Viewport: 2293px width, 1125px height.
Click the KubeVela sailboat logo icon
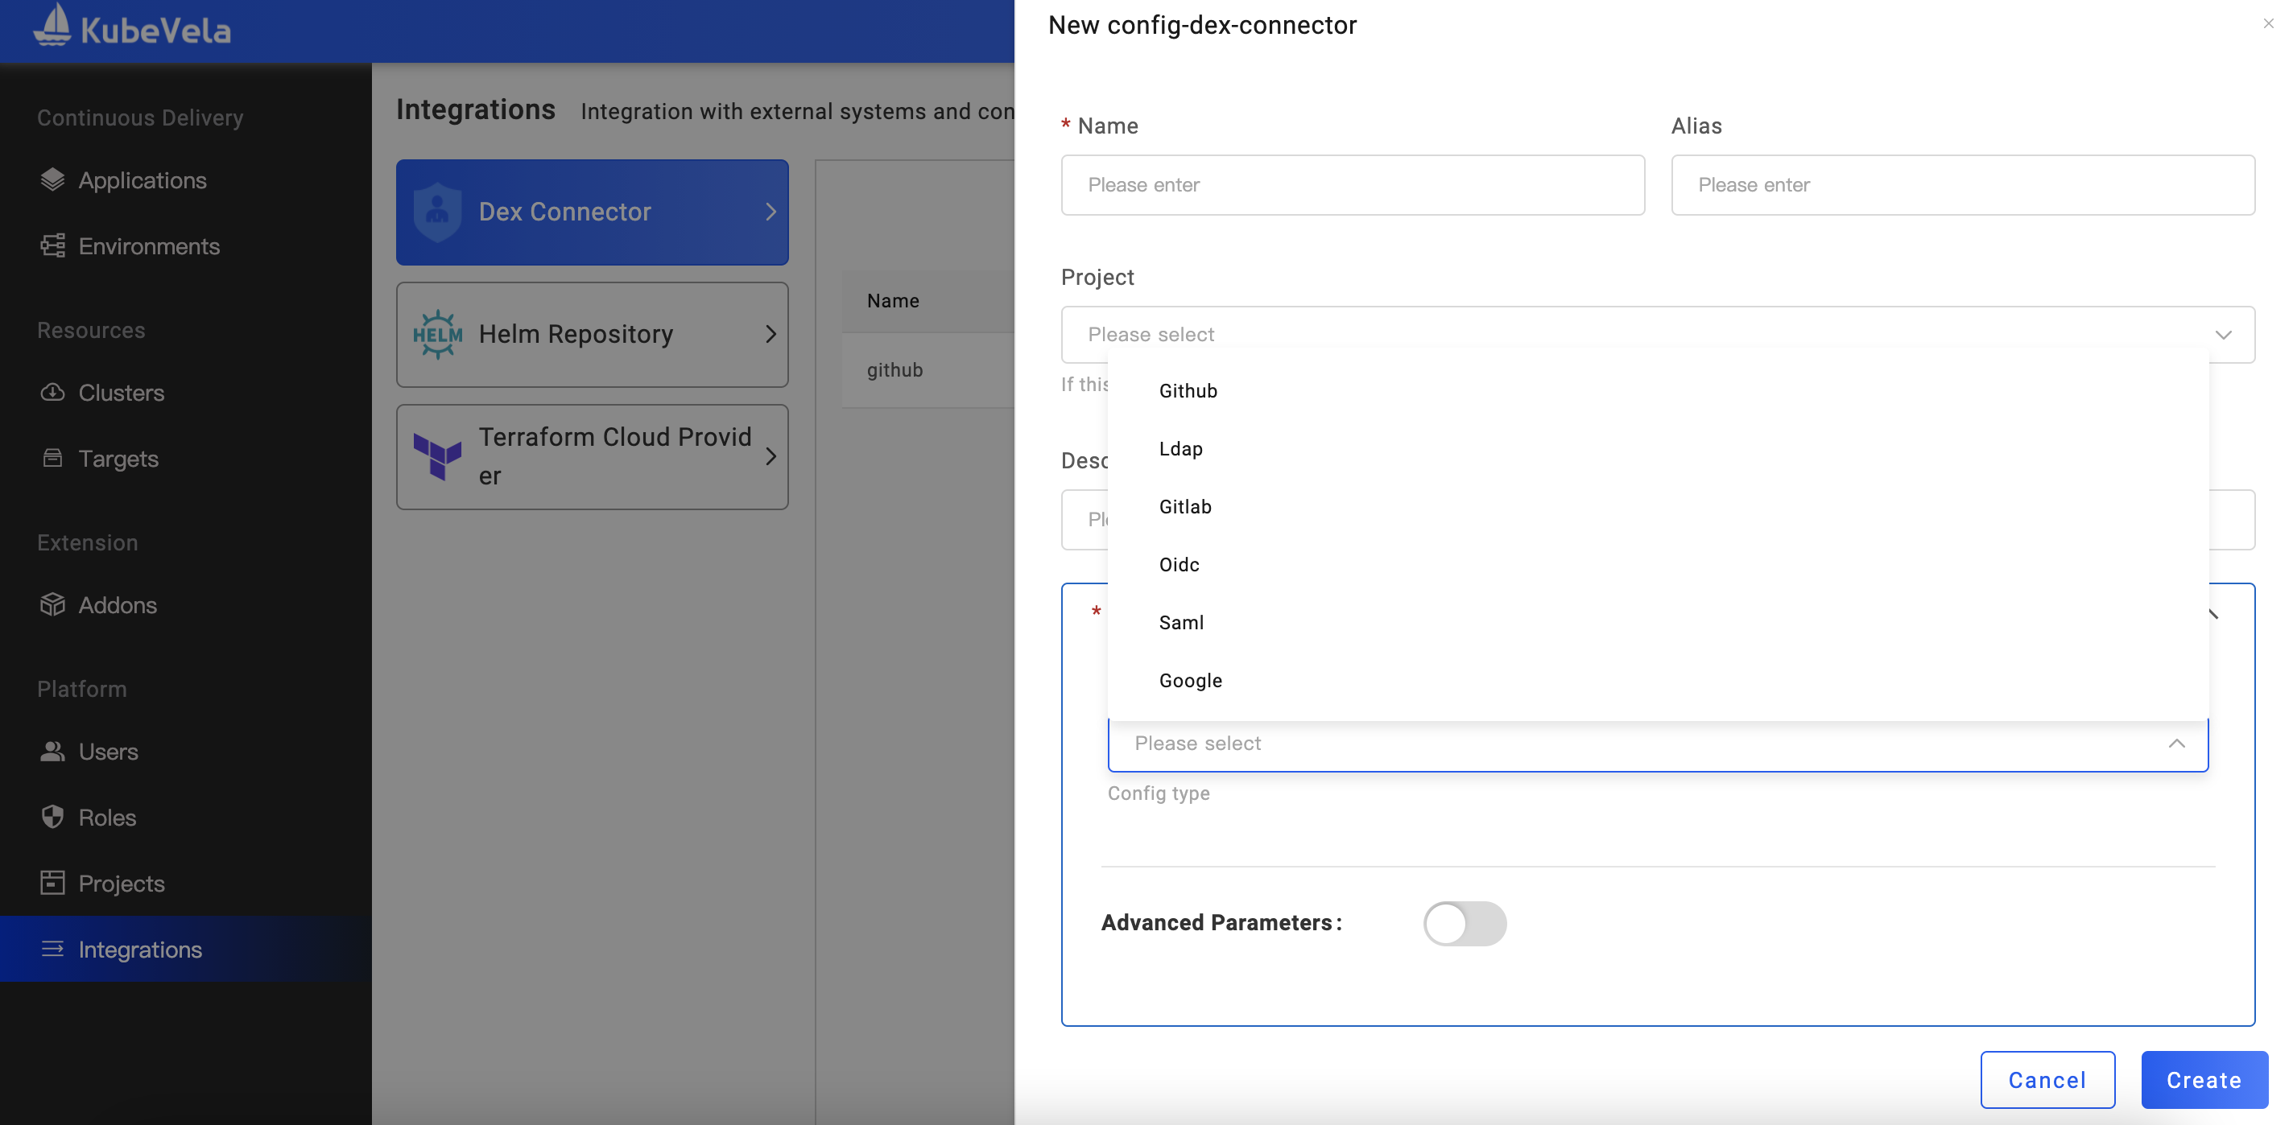point(52,25)
